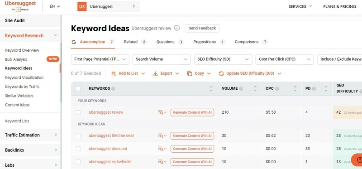Viewport: 362px width, 169px height.
Task: Generate Content With AI for ubersuggest vs kwfinder
Action: [192, 162]
